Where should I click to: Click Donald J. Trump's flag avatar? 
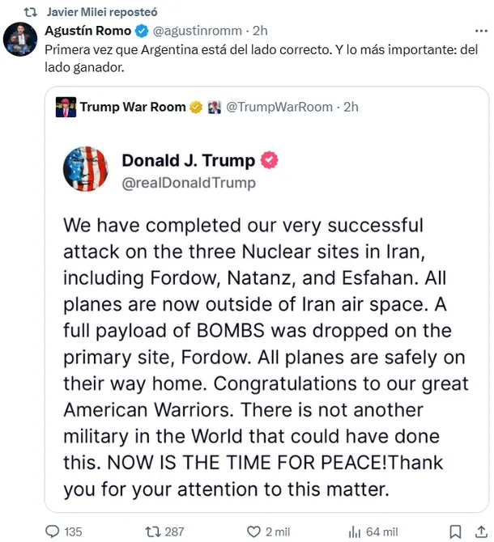[x=85, y=170]
